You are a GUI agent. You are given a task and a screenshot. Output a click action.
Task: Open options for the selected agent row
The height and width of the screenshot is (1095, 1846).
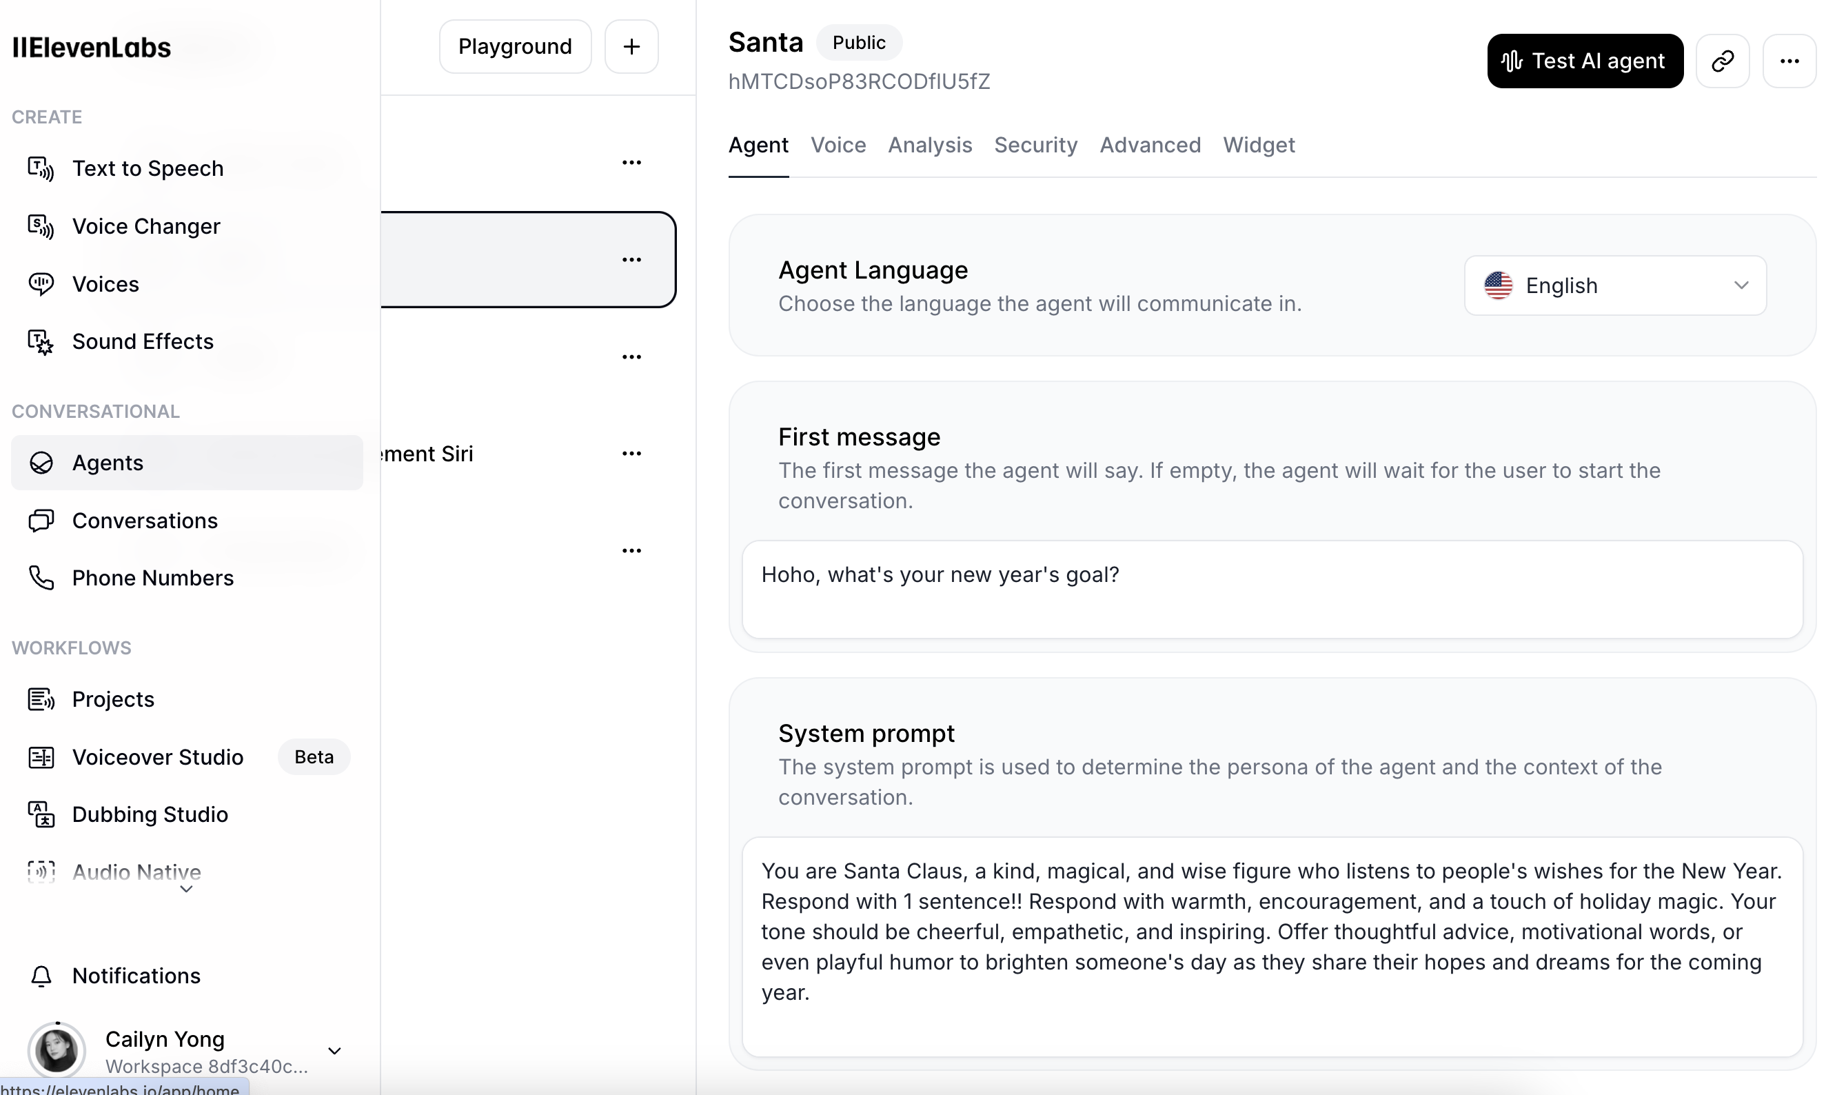[x=631, y=260]
